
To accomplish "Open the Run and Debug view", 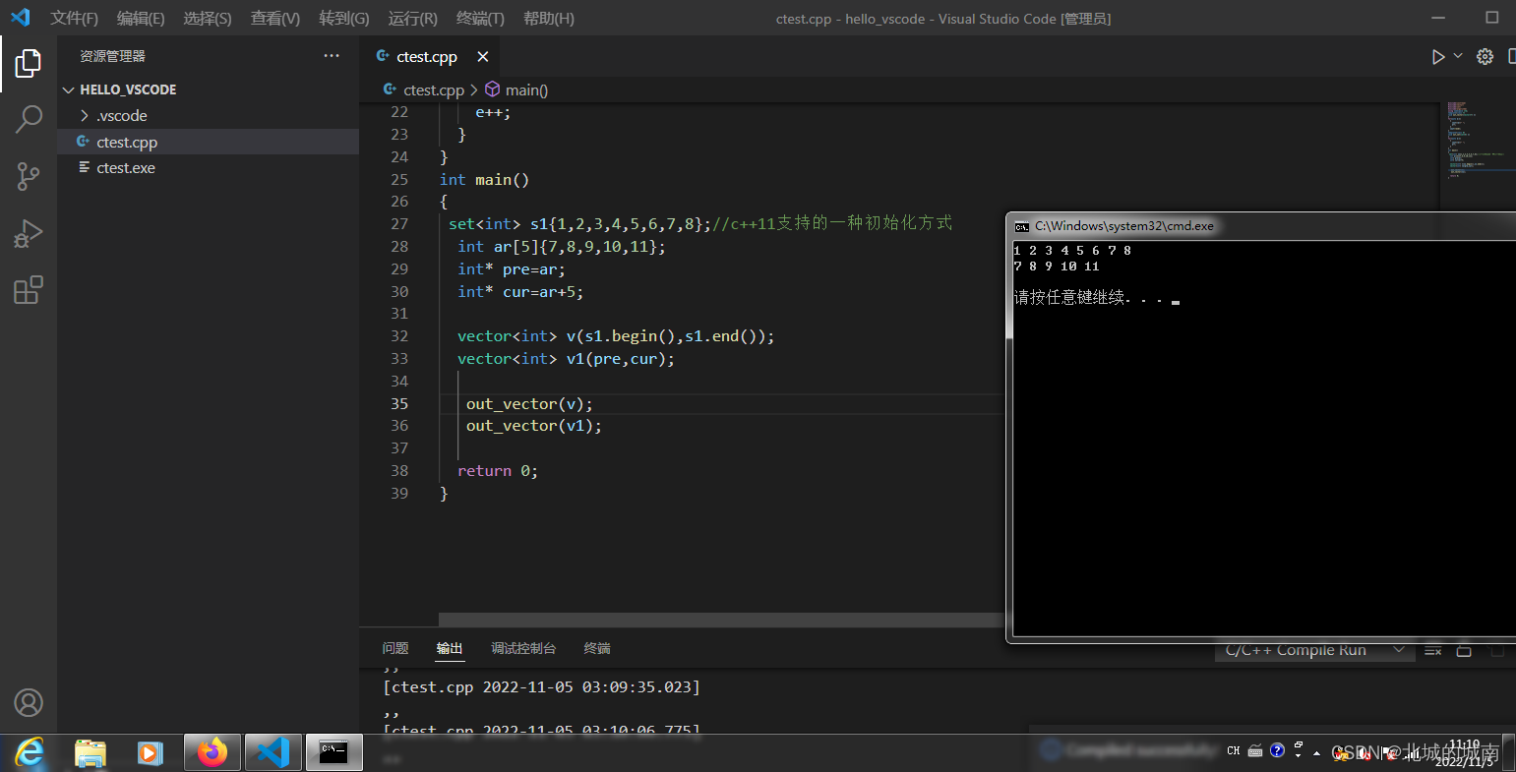I will [x=29, y=233].
